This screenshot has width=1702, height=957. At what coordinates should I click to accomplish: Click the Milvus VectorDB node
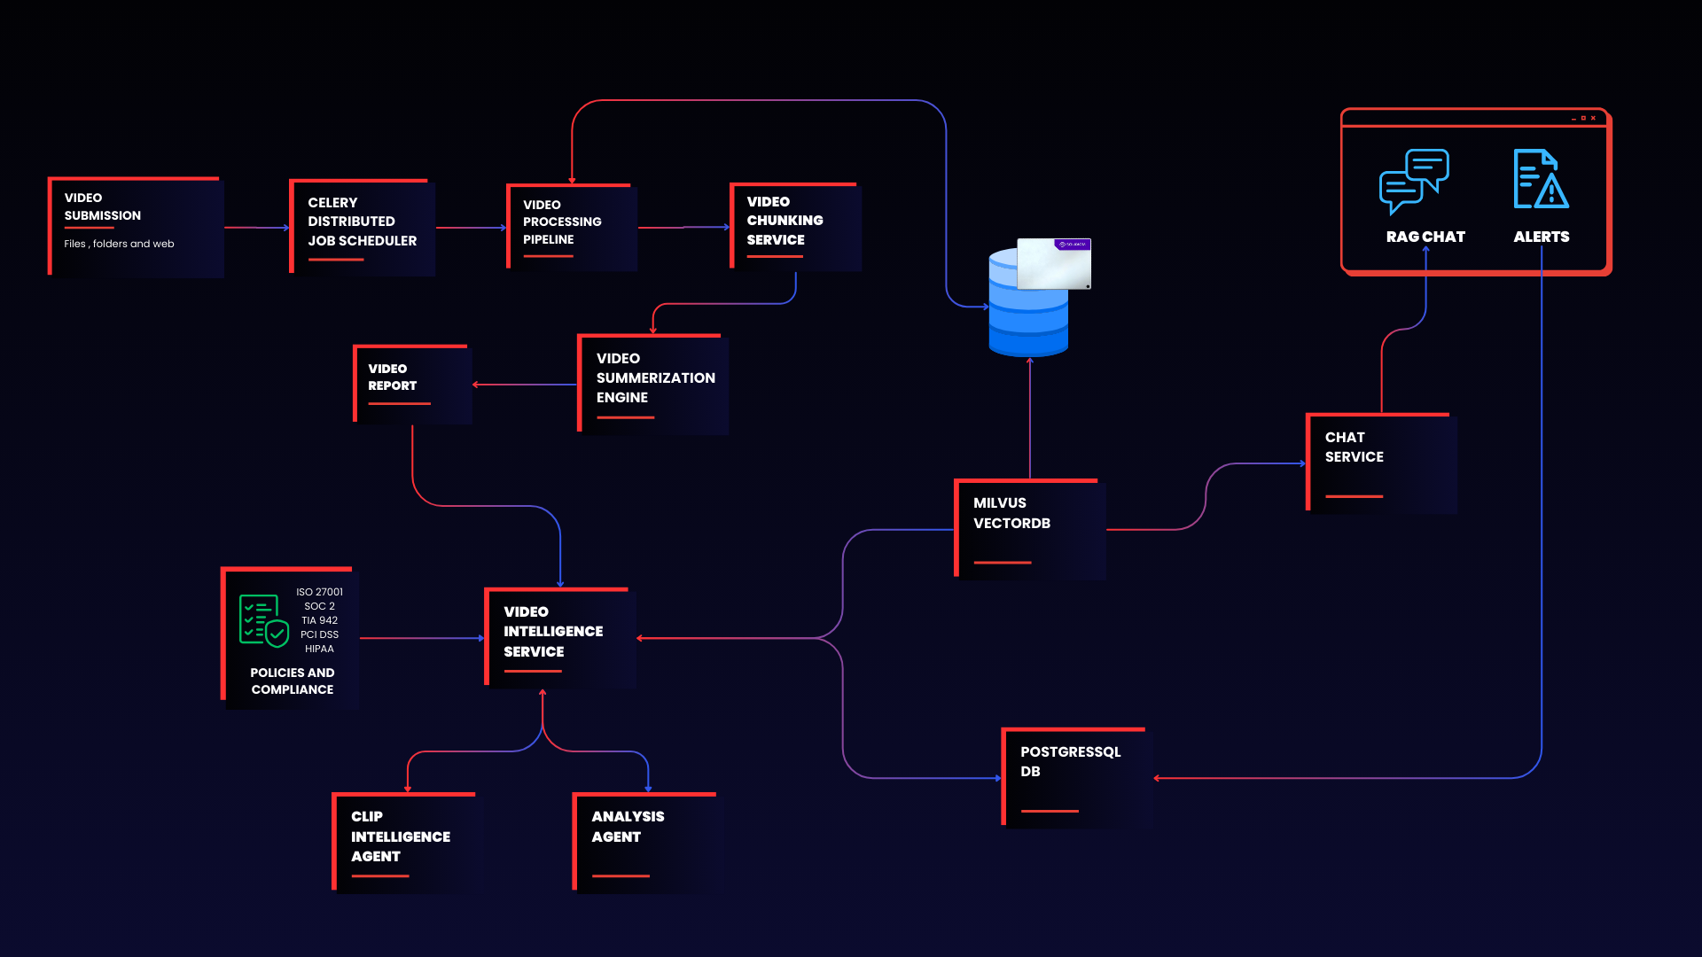click(x=1029, y=529)
